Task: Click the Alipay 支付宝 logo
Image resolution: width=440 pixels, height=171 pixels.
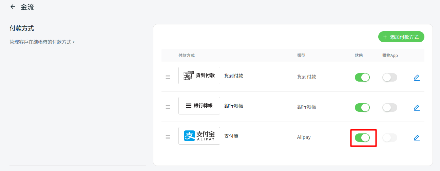Action: click(199, 136)
